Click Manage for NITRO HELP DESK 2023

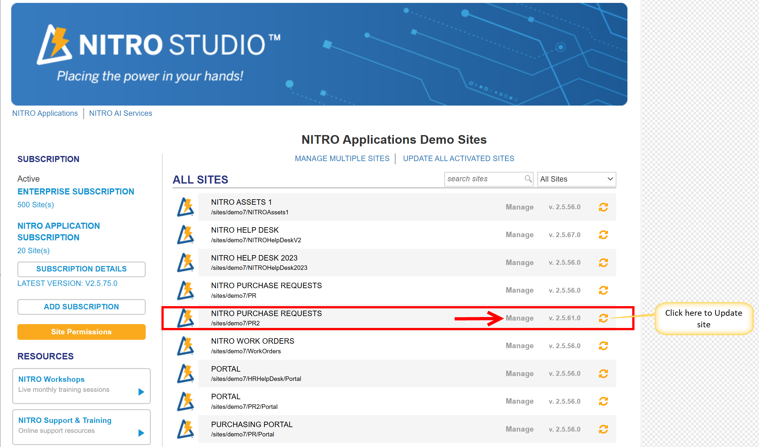click(520, 262)
